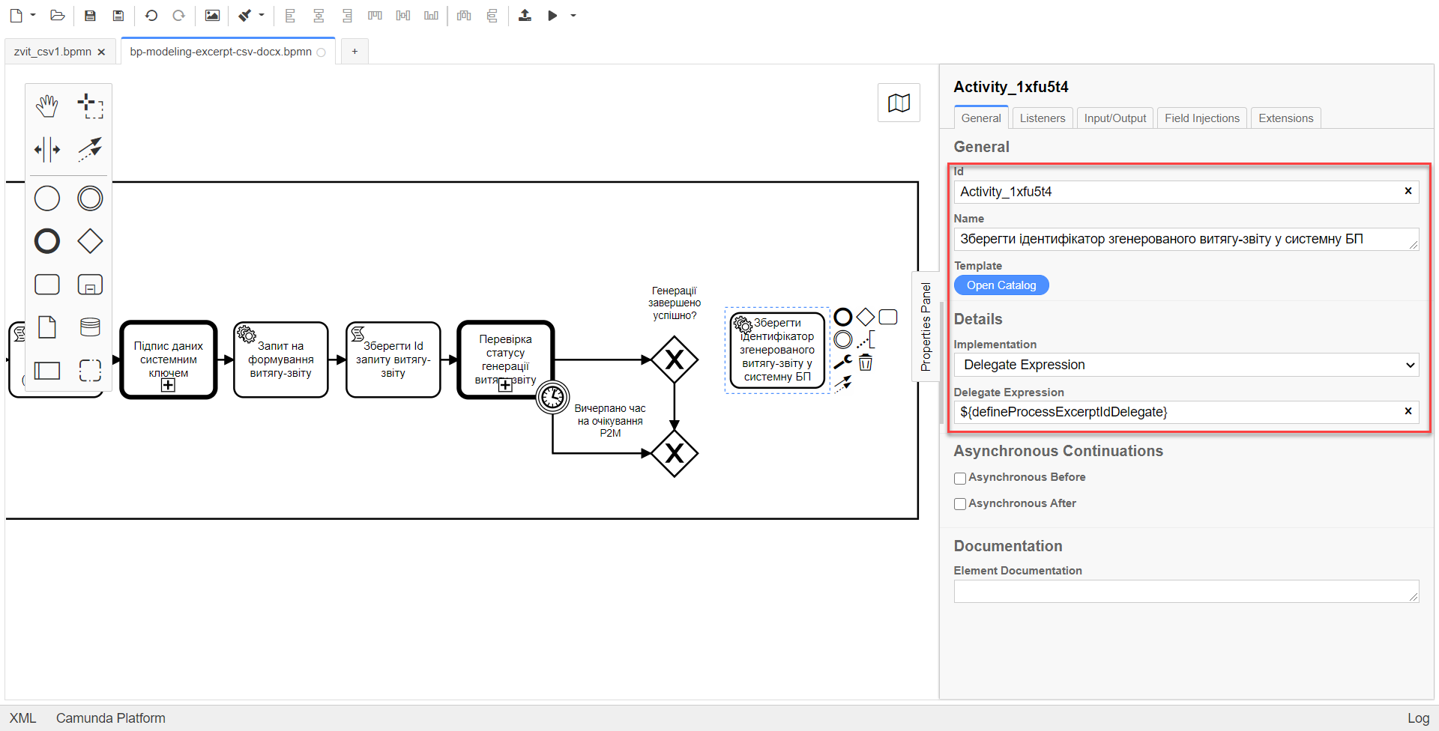Viewport: 1439px width, 731px height.
Task: Deploy the current diagram
Action: pos(525,15)
